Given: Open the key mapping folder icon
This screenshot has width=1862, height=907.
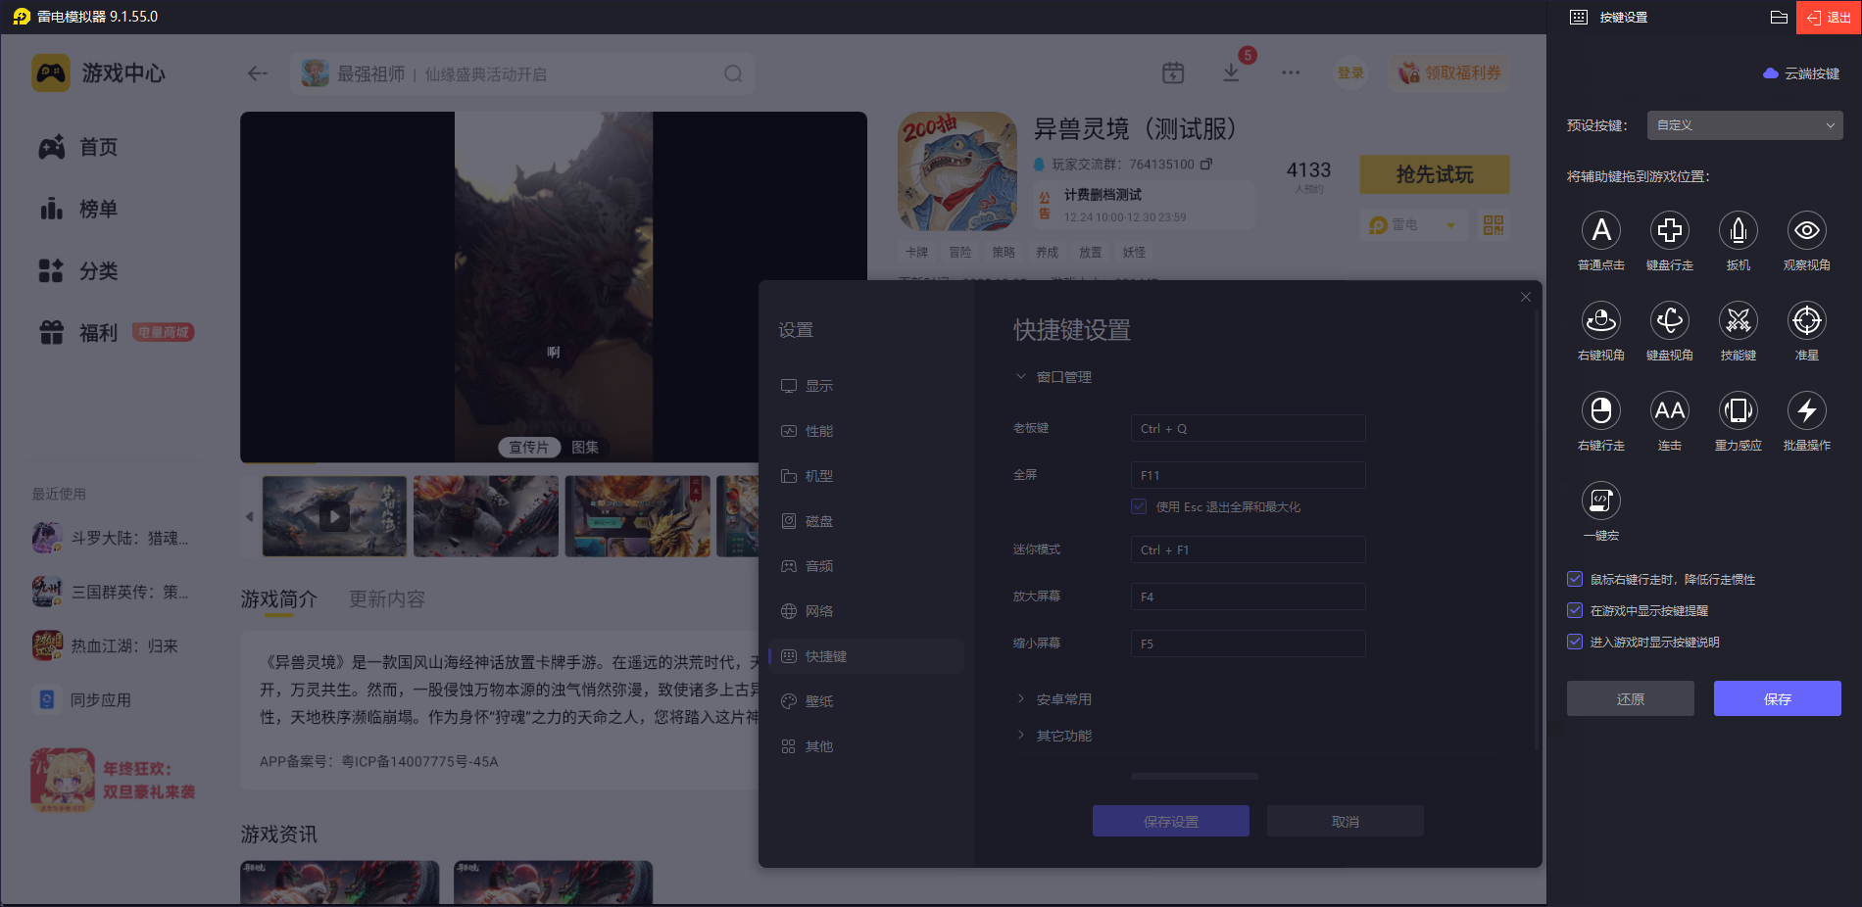Looking at the screenshot, I should point(1780,18).
